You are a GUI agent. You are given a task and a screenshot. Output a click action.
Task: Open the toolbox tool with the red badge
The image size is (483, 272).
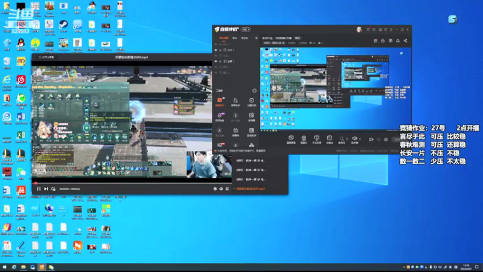point(220,144)
